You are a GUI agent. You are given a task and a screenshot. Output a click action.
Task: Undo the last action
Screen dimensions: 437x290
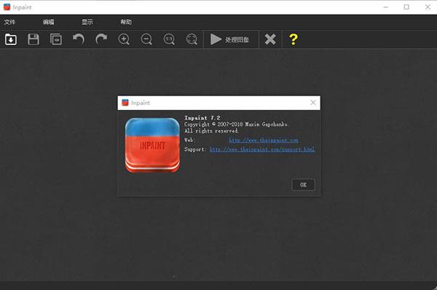[79, 39]
